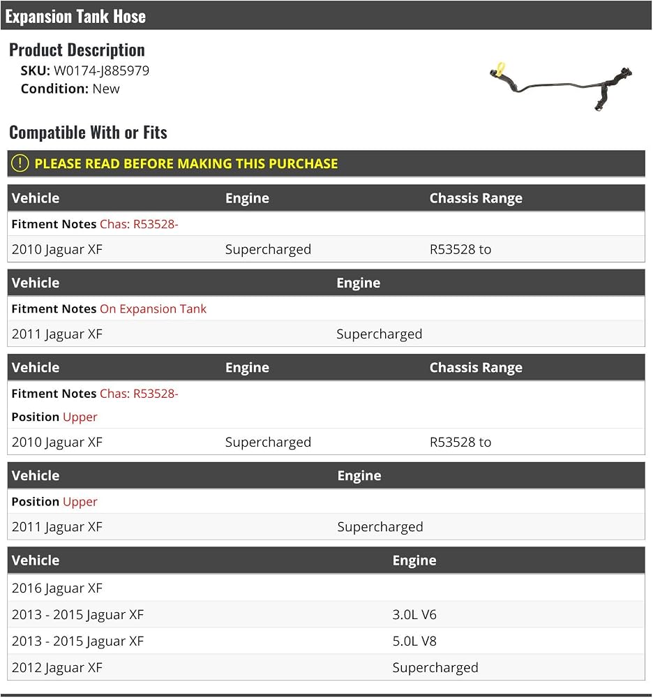Select the 2013 - 2015 Jaguar XF 5.0L V8 row

[x=326, y=641]
